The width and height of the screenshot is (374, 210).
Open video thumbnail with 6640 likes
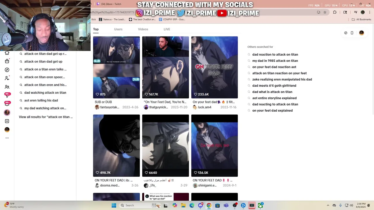pyautogui.click(x=165, y=146)
